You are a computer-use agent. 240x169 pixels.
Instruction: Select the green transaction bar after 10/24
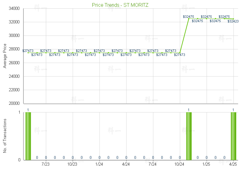click(189, 136)
